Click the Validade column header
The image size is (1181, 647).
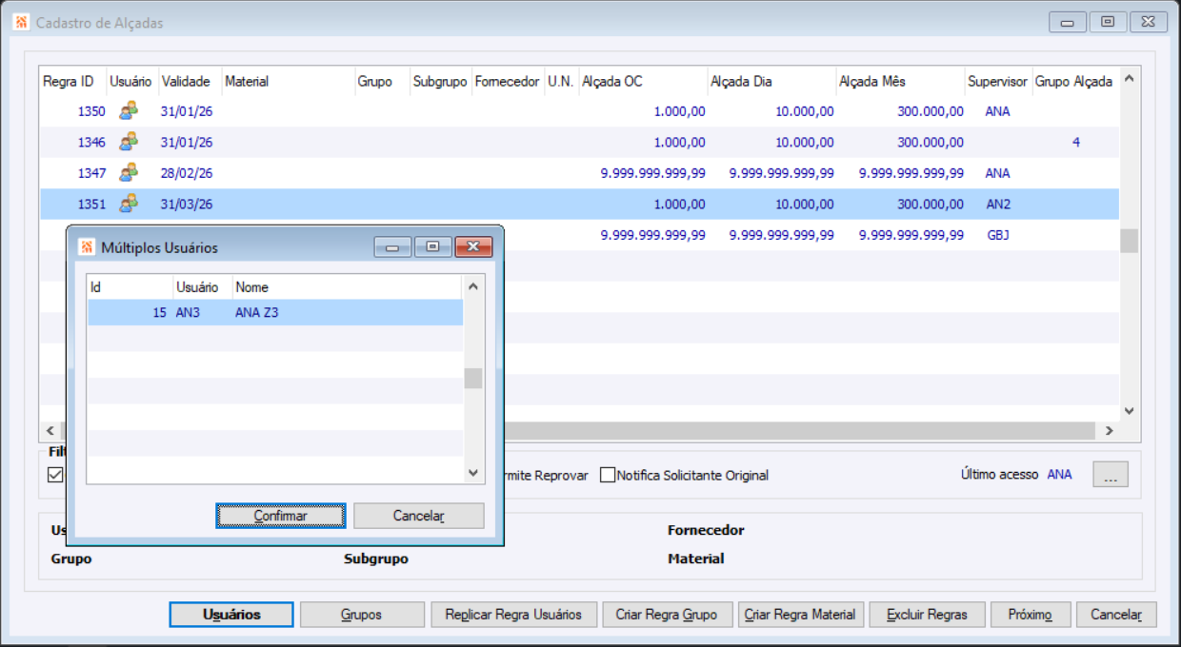(x=190, y=82)
